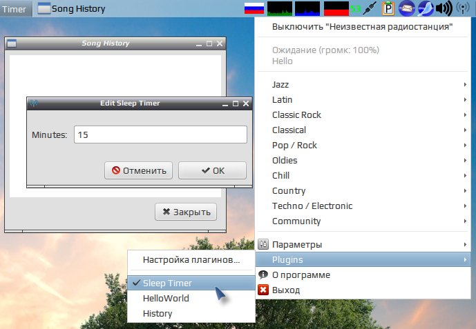Click the Edit Sleep Timer window antenna icon

coord(34,103)
